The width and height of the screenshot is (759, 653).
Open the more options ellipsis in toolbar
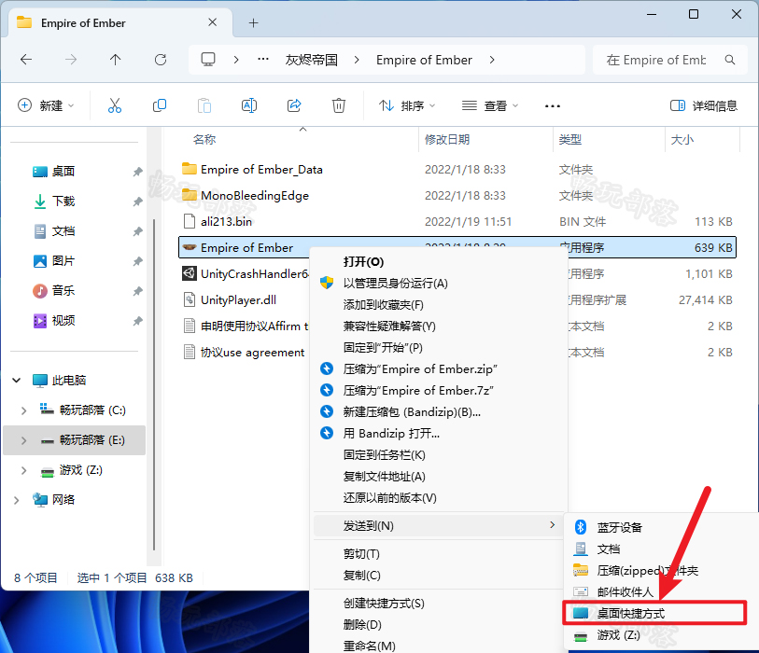pos(553,106)
